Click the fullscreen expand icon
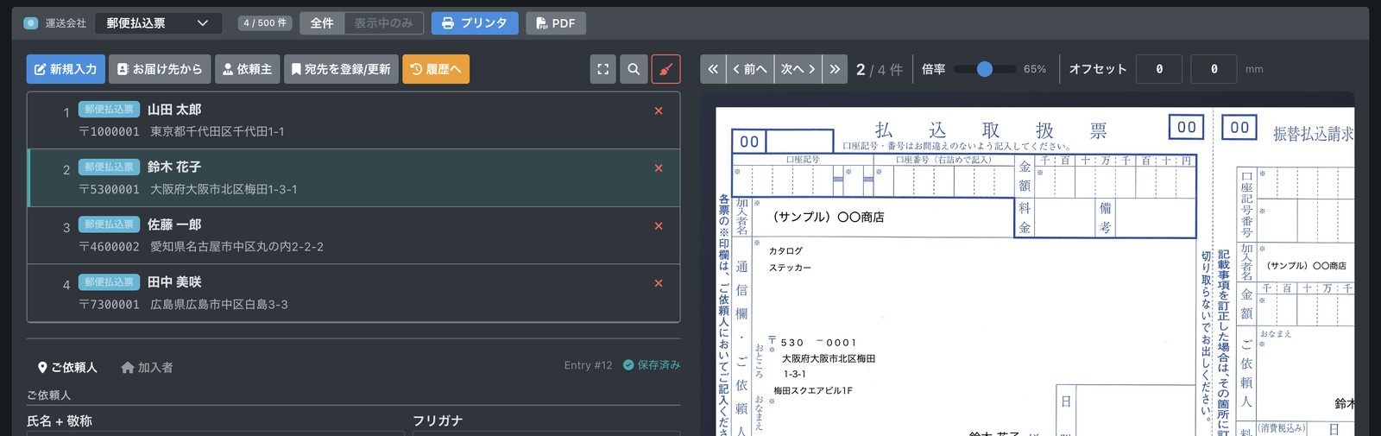The width and height of the screenshot is (1381, 436). click(x=603, y=69)
